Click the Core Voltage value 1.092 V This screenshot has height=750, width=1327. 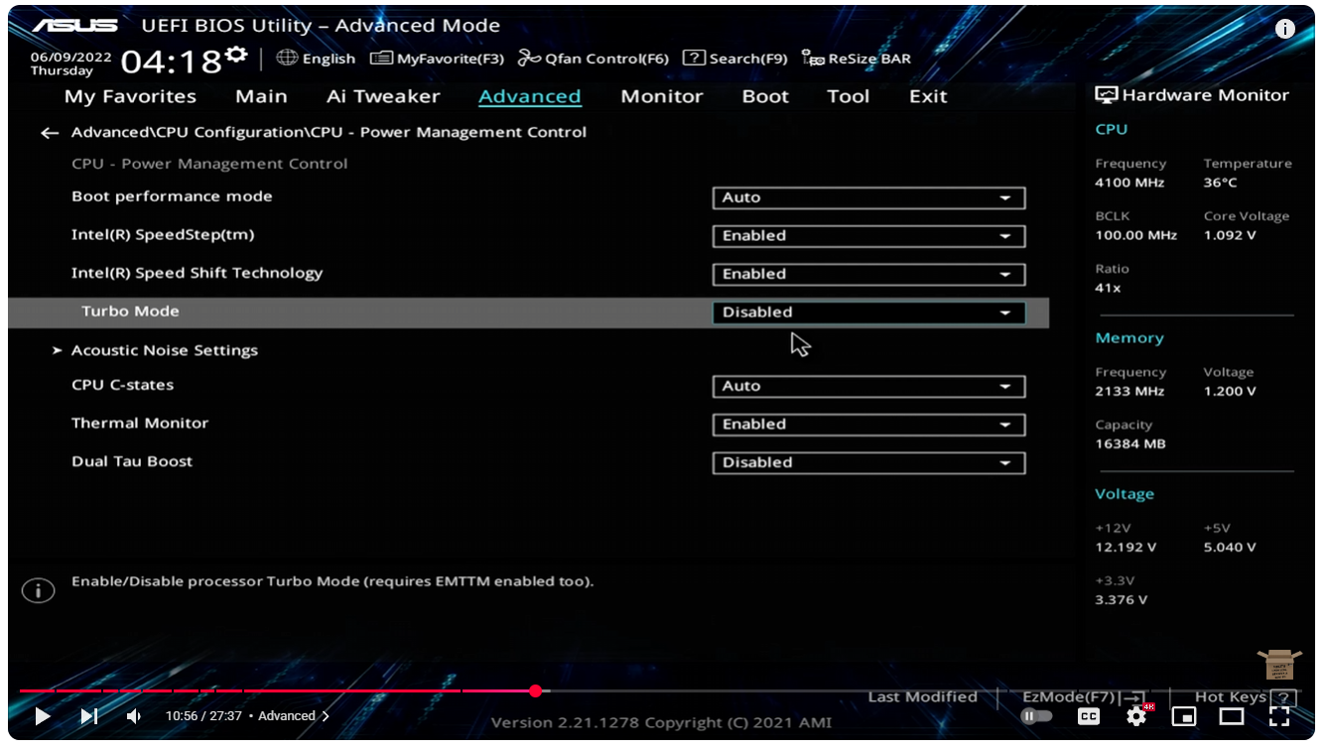coord(1230,235)
